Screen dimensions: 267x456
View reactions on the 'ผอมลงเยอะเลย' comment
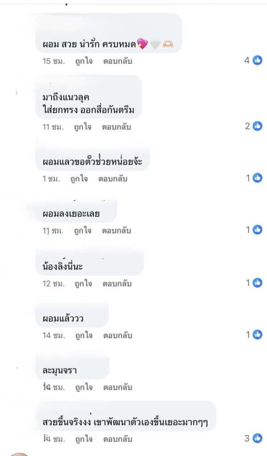click(257, 230)
